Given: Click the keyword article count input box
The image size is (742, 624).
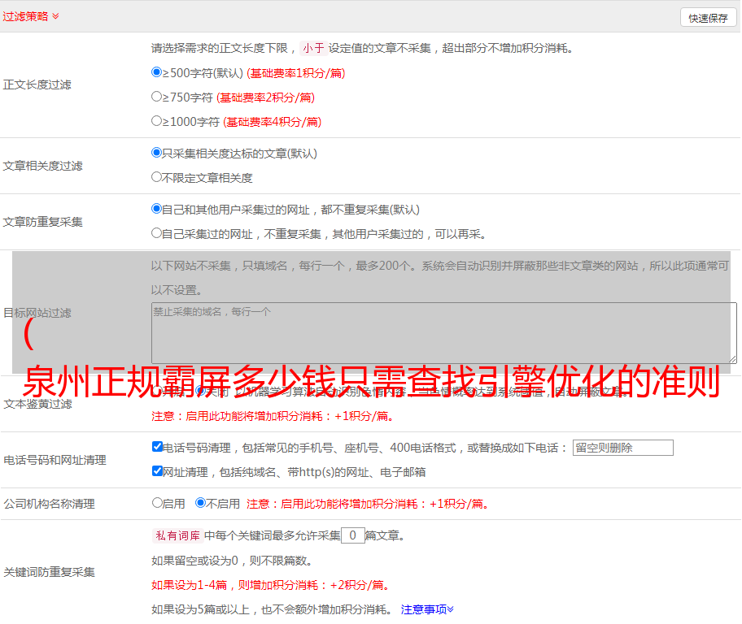Looking at the screenshot, I should 352,535.
